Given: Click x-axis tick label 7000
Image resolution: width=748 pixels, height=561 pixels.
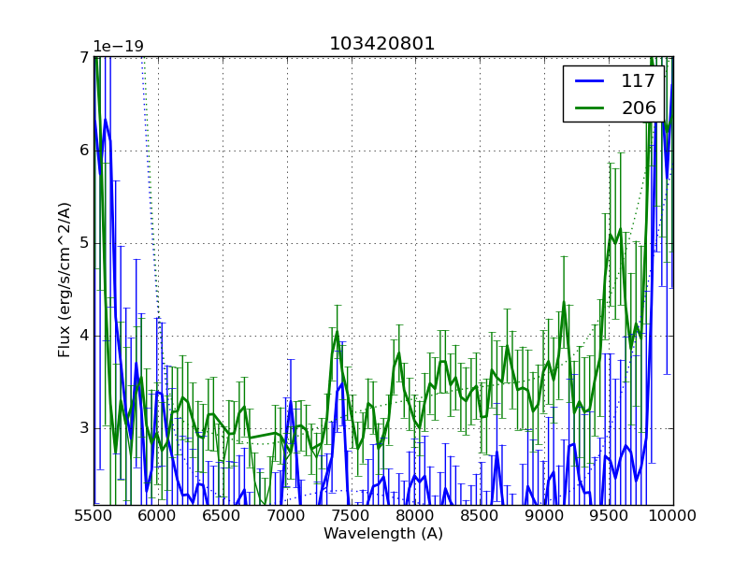Looking at the screenshot, I should point(287,515).
